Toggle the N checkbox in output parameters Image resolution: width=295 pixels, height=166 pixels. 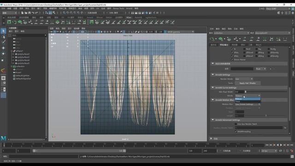point(232,49)
